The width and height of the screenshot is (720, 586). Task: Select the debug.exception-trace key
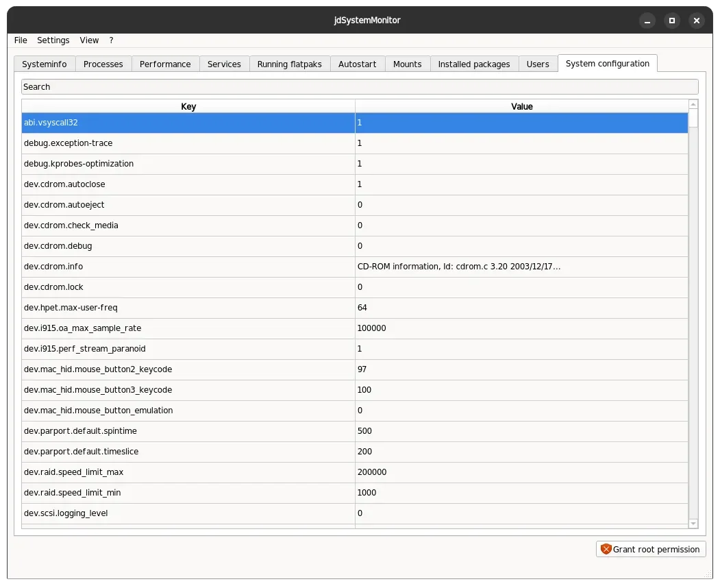(x=188, y=143)
